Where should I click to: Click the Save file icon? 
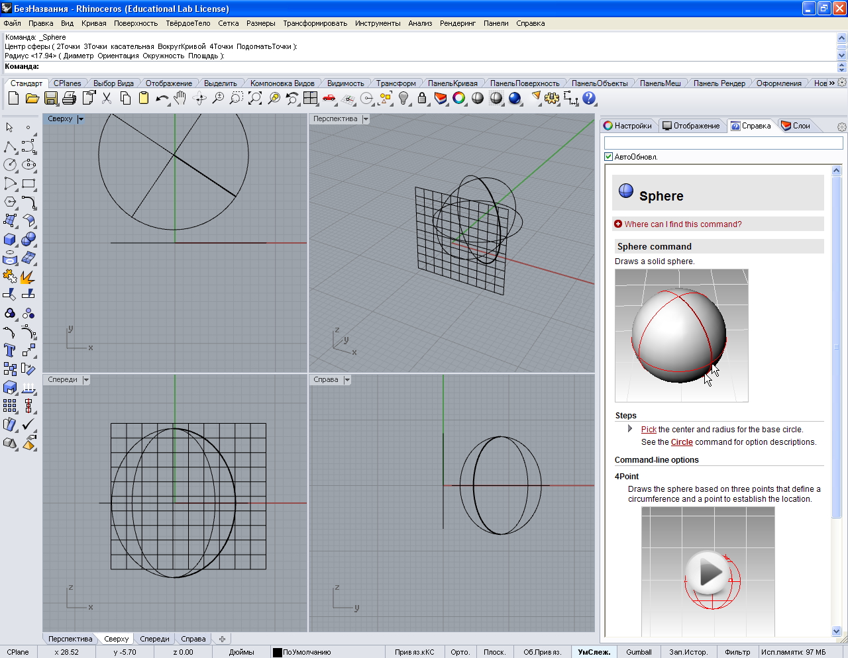tap(51, 99)
